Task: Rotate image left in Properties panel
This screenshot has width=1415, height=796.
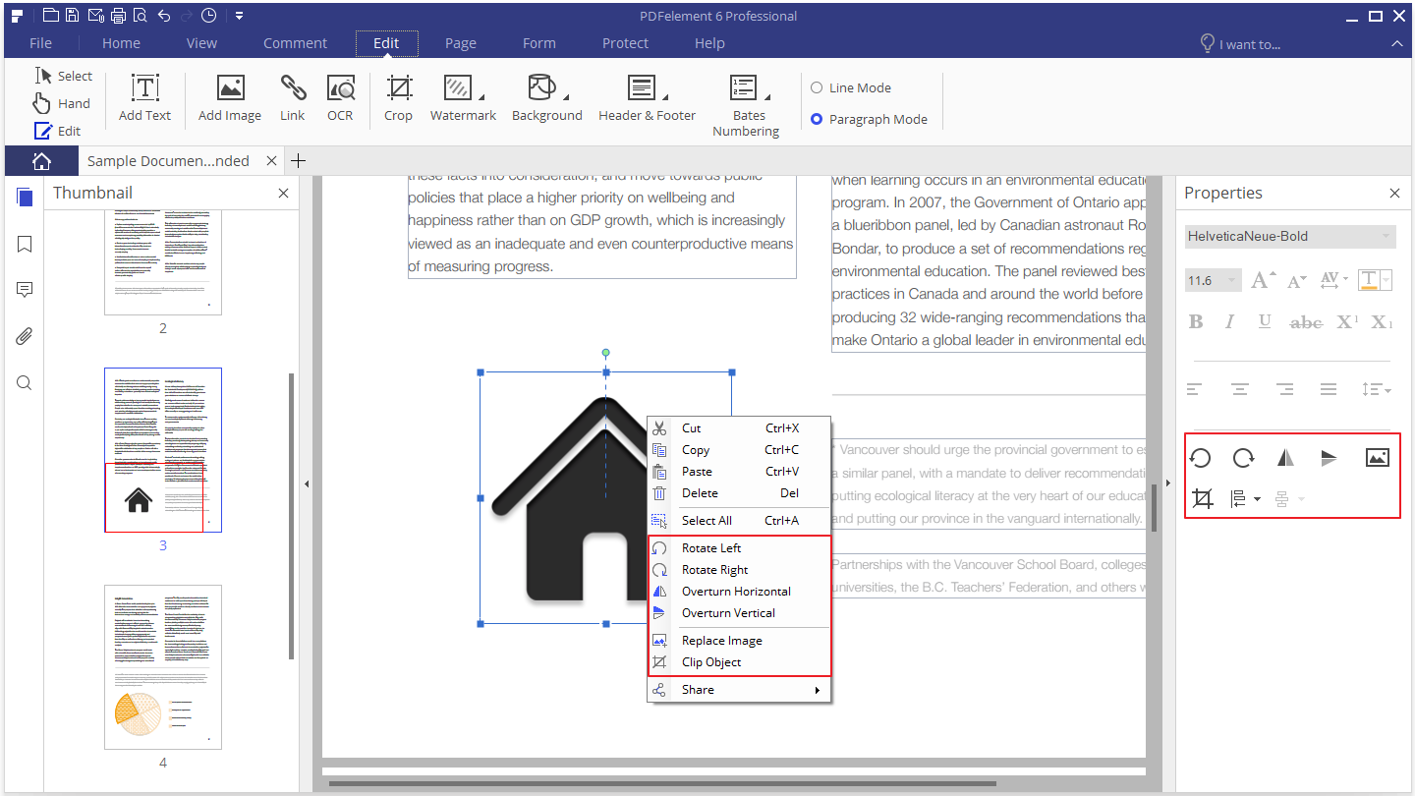Action: pyautogui.click(x=1200, y=457)
